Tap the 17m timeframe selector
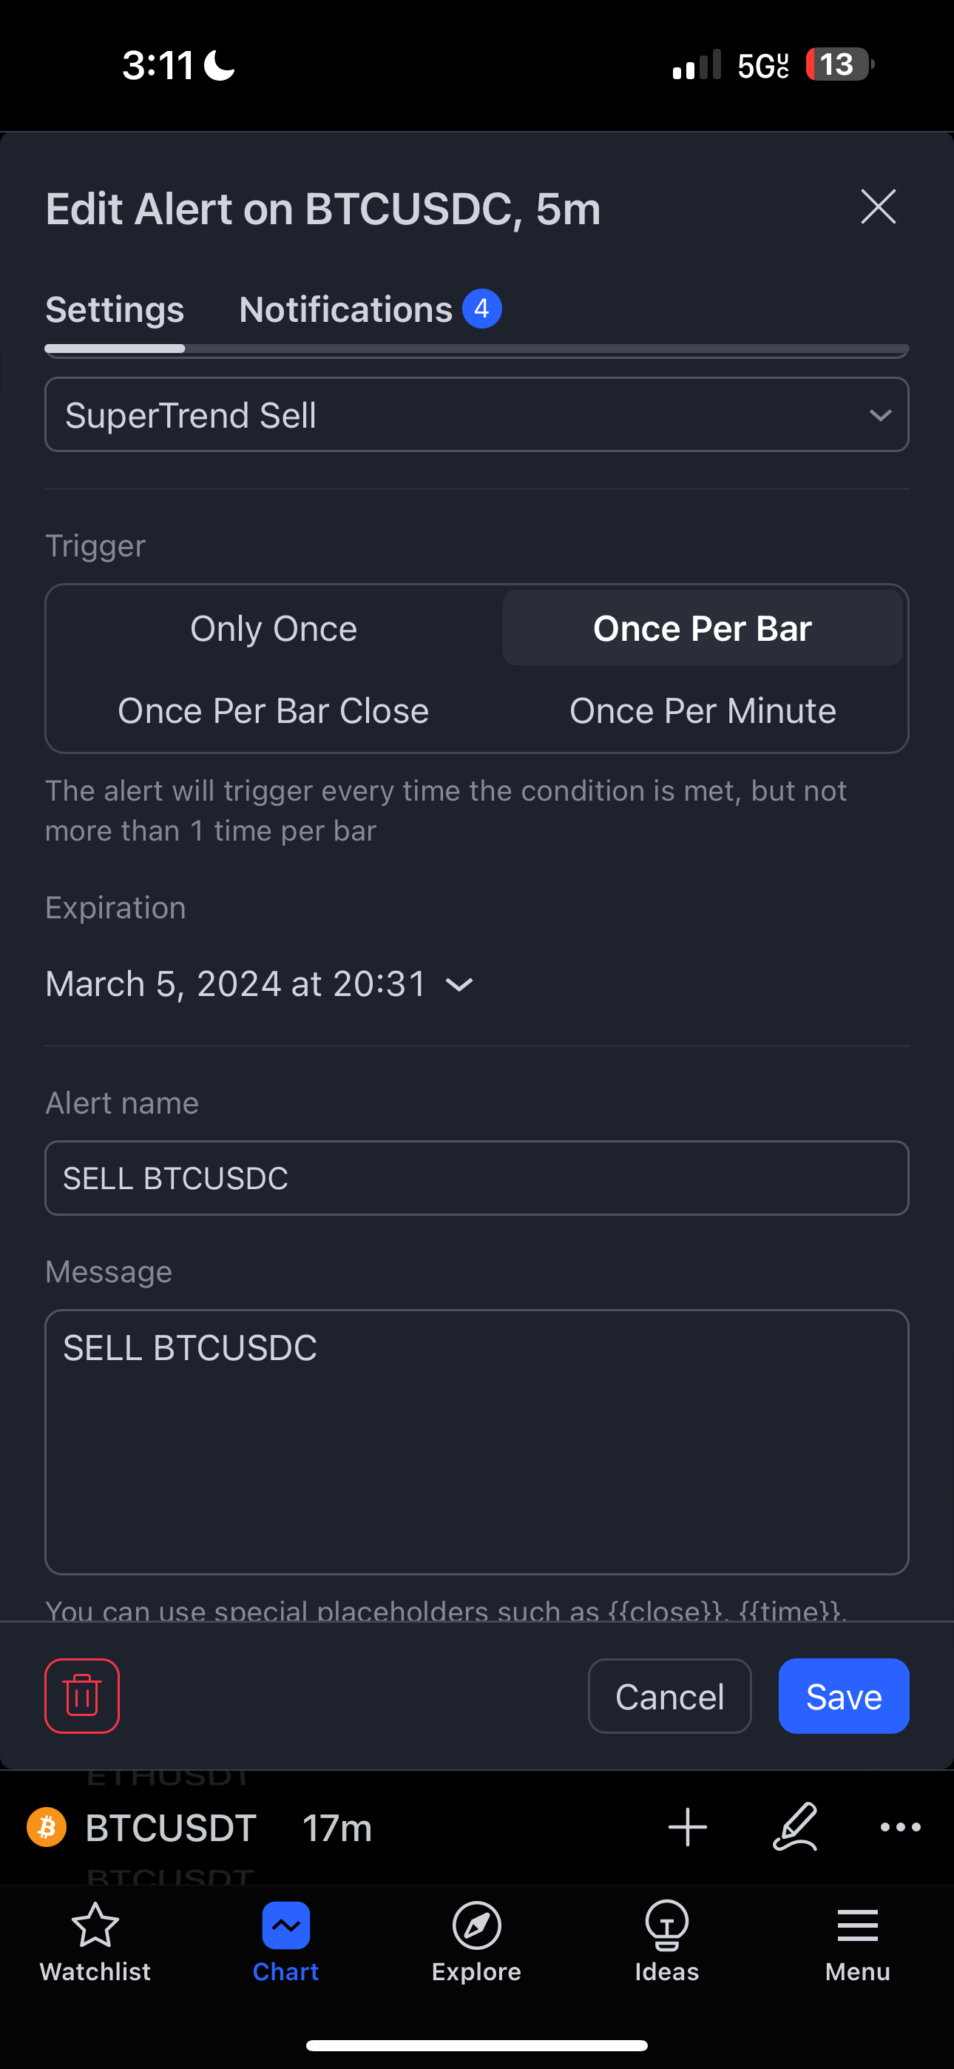Screen dimensions: 954x2069 click(x=337, y=1828)
